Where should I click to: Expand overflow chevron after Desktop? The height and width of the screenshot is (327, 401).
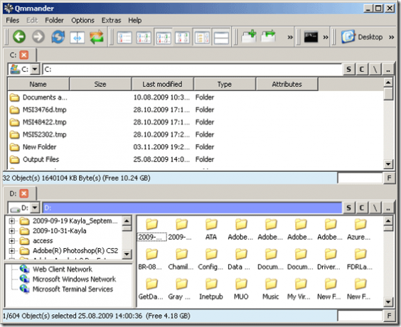coord(392,38)
